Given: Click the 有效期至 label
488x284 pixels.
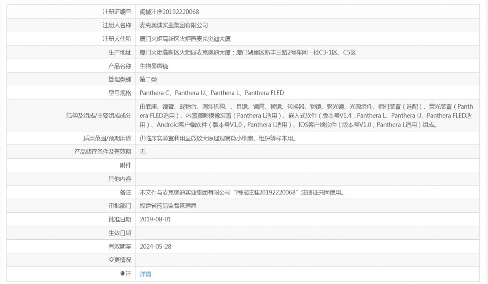Looking at the screenshot, I should [x=120, y=246].
